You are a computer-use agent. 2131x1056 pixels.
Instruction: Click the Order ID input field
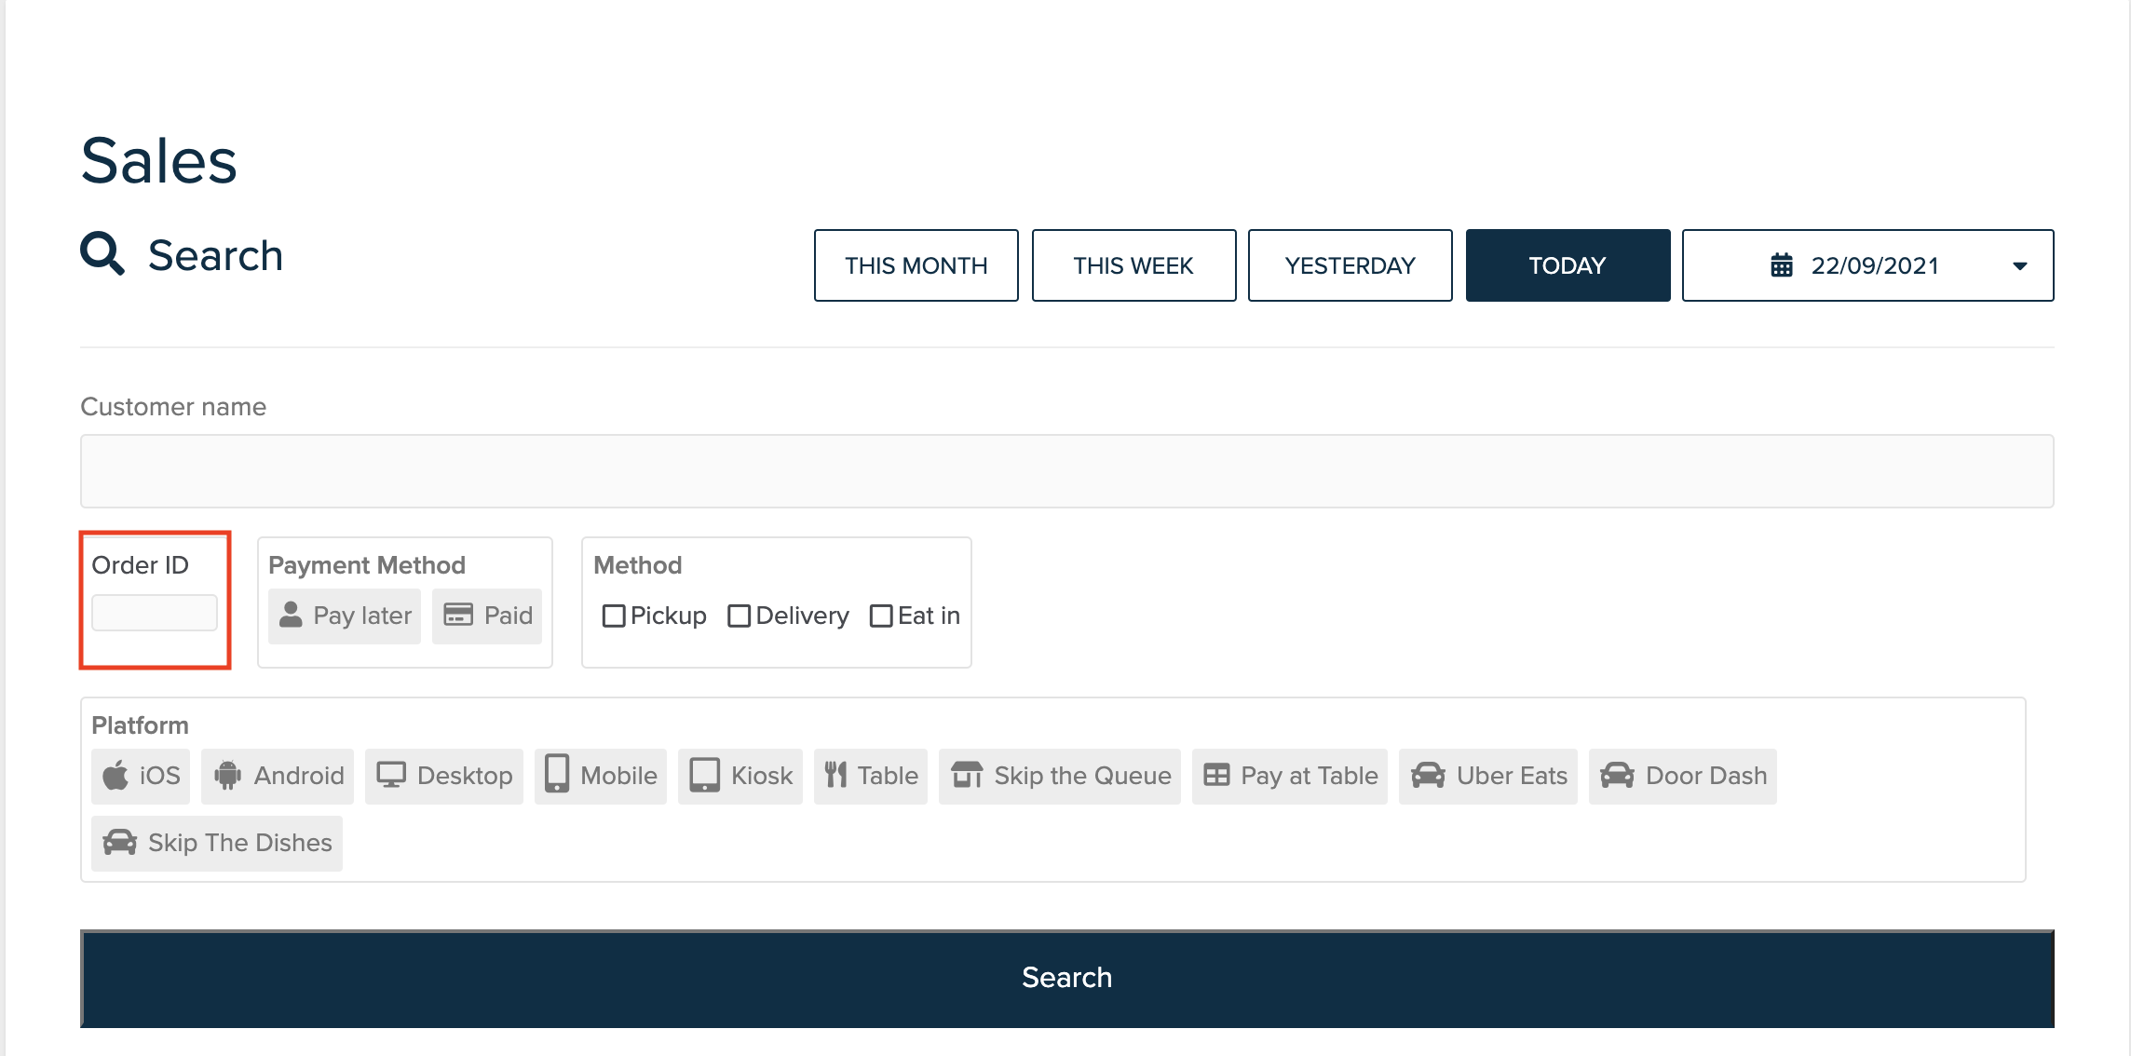coord(155,612)
